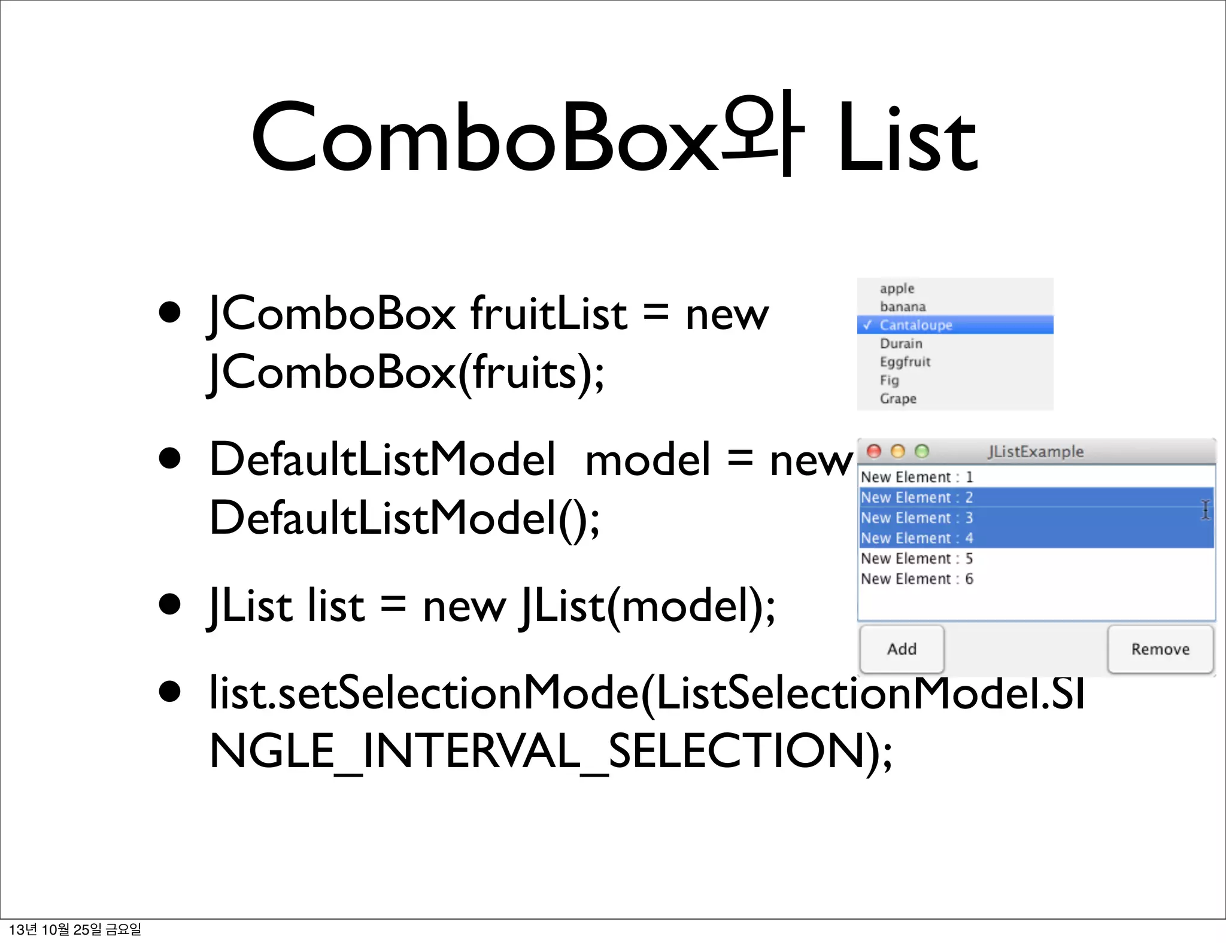Select apple in the fruit dropdown
1226x943 pixels.
(955, 288)
